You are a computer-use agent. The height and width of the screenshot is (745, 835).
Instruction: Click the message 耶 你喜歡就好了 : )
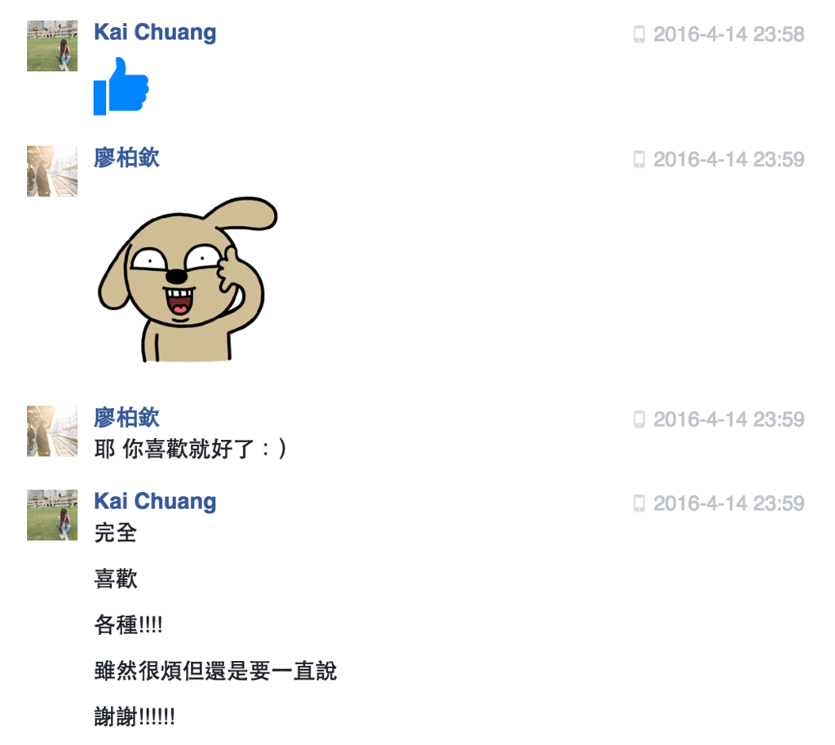pyautogui.click(x=191, y=449)
